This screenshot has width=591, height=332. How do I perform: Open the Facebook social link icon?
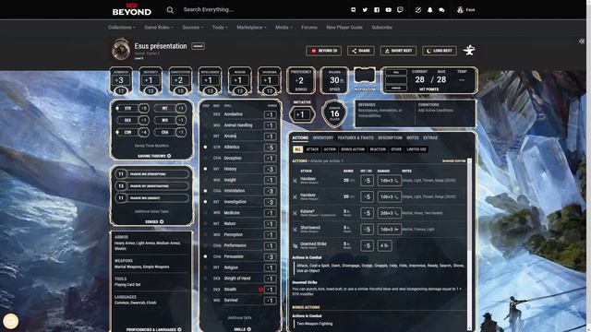point(377,10)
